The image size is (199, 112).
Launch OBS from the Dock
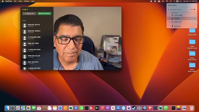point(155,108)
